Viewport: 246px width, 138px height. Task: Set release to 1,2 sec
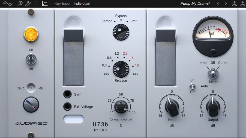click(x=116, y=54)
